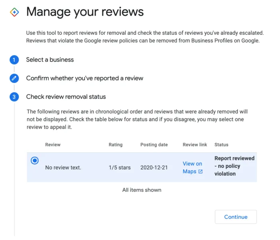Click the "Review link" column header
The height and width of the screenshot is (240, 280).
195,144
